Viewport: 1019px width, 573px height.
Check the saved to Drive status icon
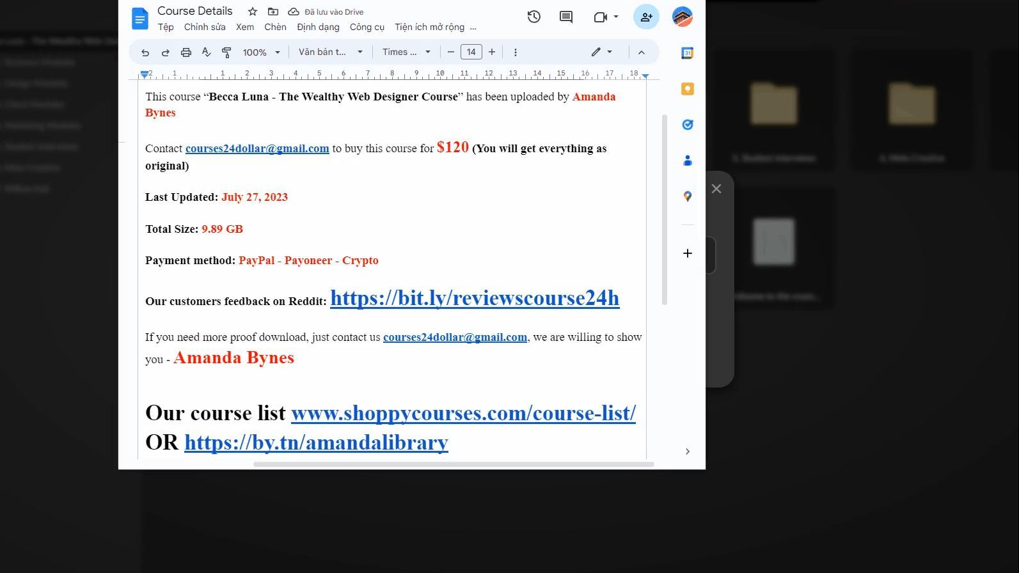pyautogui.click(x=294, y=12)
